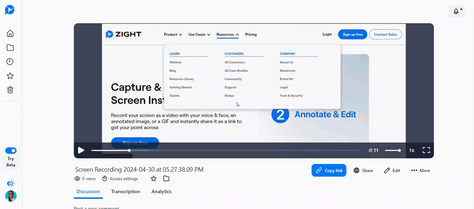Screen dimensions: 474x209
Task: Favorite the recording with the star icon
Action: [x=154, y=179]
